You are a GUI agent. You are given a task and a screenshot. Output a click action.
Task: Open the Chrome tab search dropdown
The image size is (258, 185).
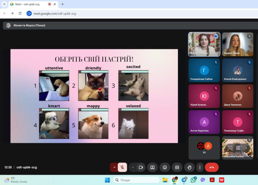[x=4, y=4]
